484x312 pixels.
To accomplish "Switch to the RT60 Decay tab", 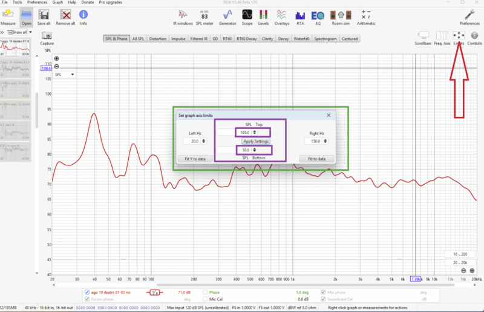I will coord(247,39).
